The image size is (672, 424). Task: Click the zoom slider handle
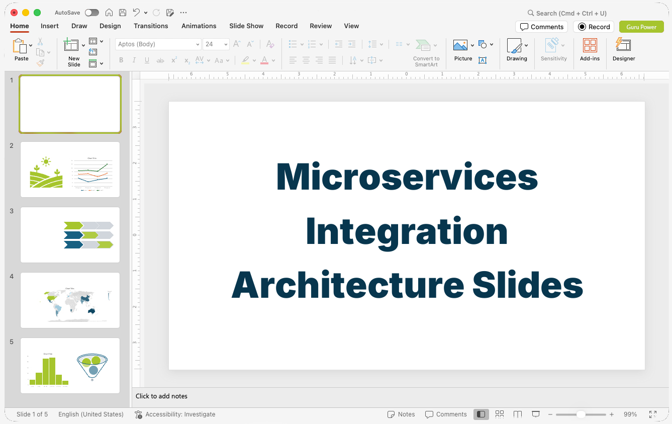[x=581, y=414]
